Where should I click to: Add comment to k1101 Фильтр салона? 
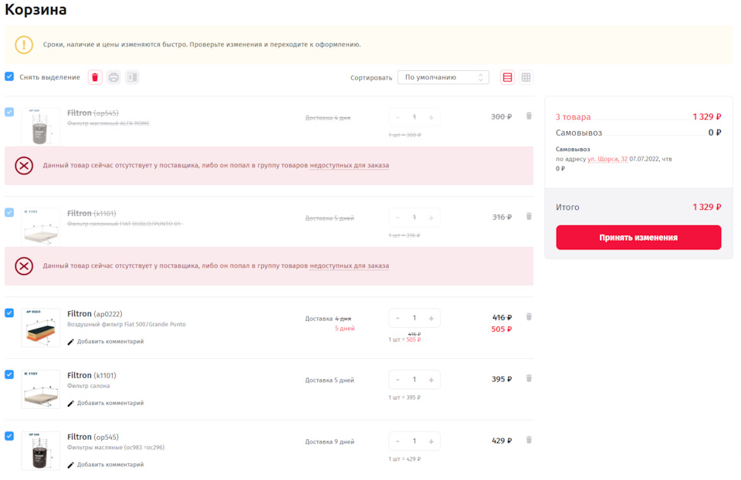(110, 403)
